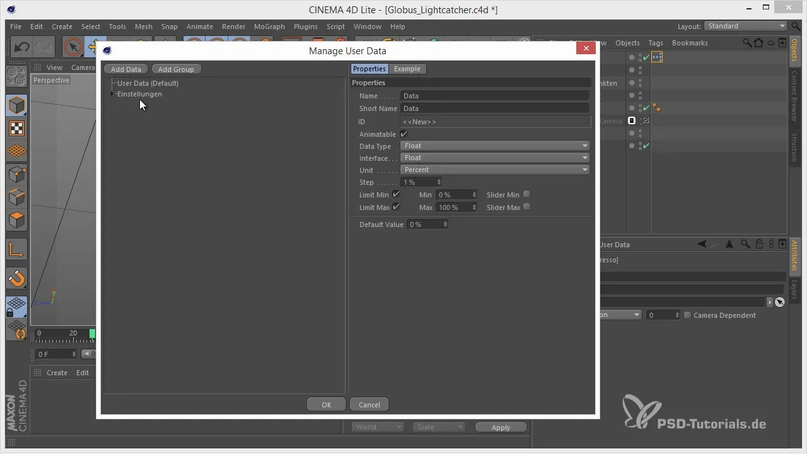The width and height of the screenshot is (807, 454).
Task: Expand the Einstellungen group in the tree
Action: coord(113,94)
